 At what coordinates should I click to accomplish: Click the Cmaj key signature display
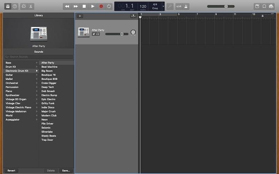(155, 8)
